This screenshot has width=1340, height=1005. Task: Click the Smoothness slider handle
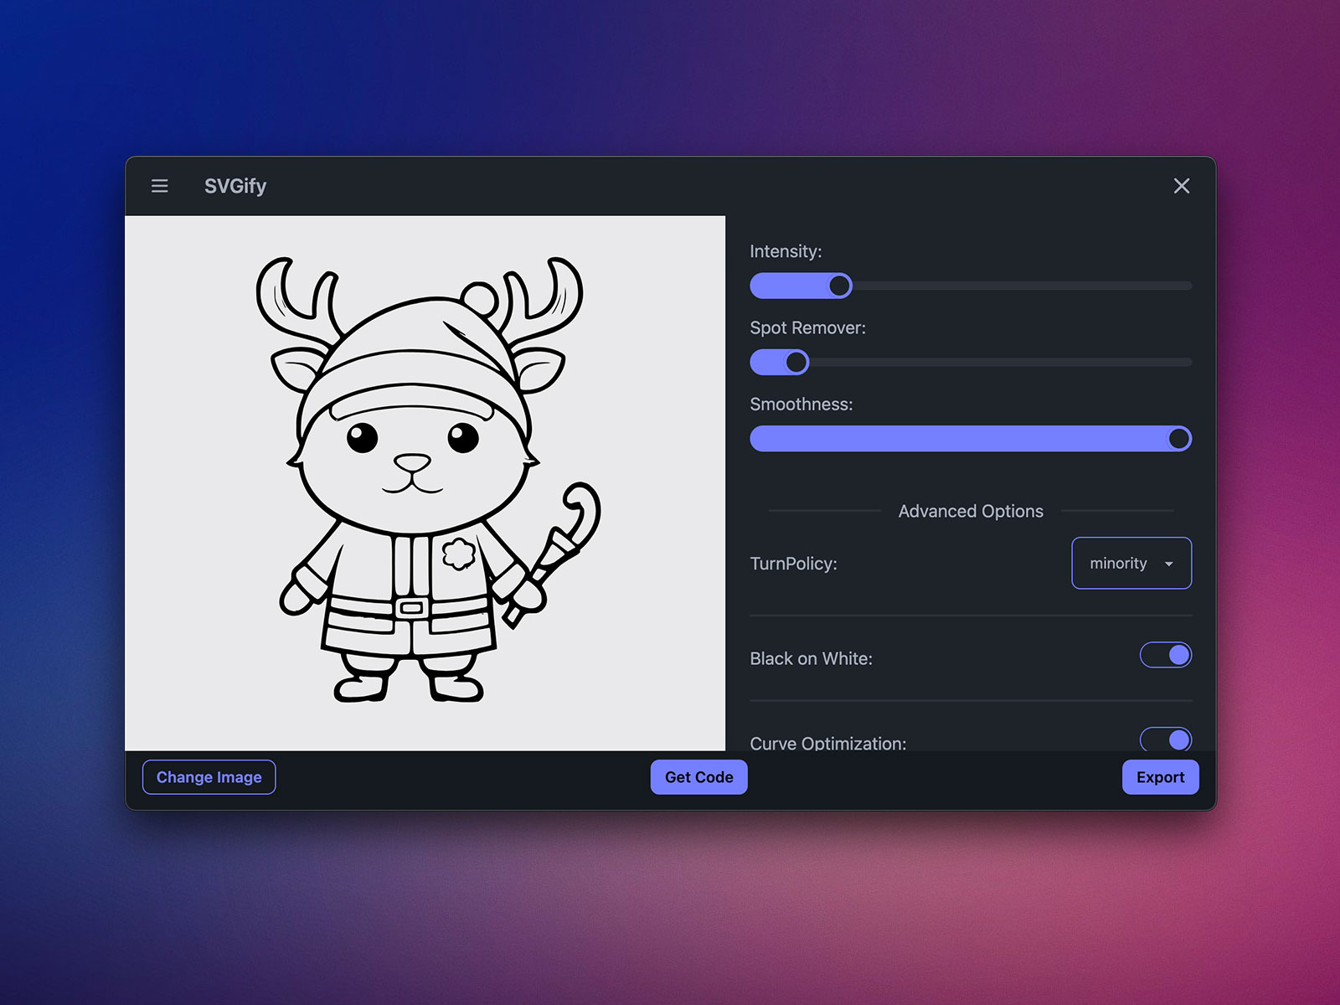tap(1178, 439)
